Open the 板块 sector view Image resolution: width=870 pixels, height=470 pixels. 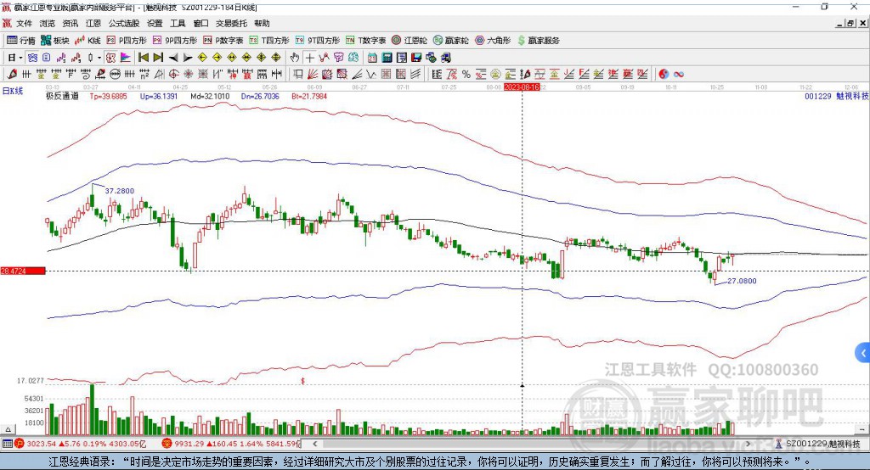[55, 41]
